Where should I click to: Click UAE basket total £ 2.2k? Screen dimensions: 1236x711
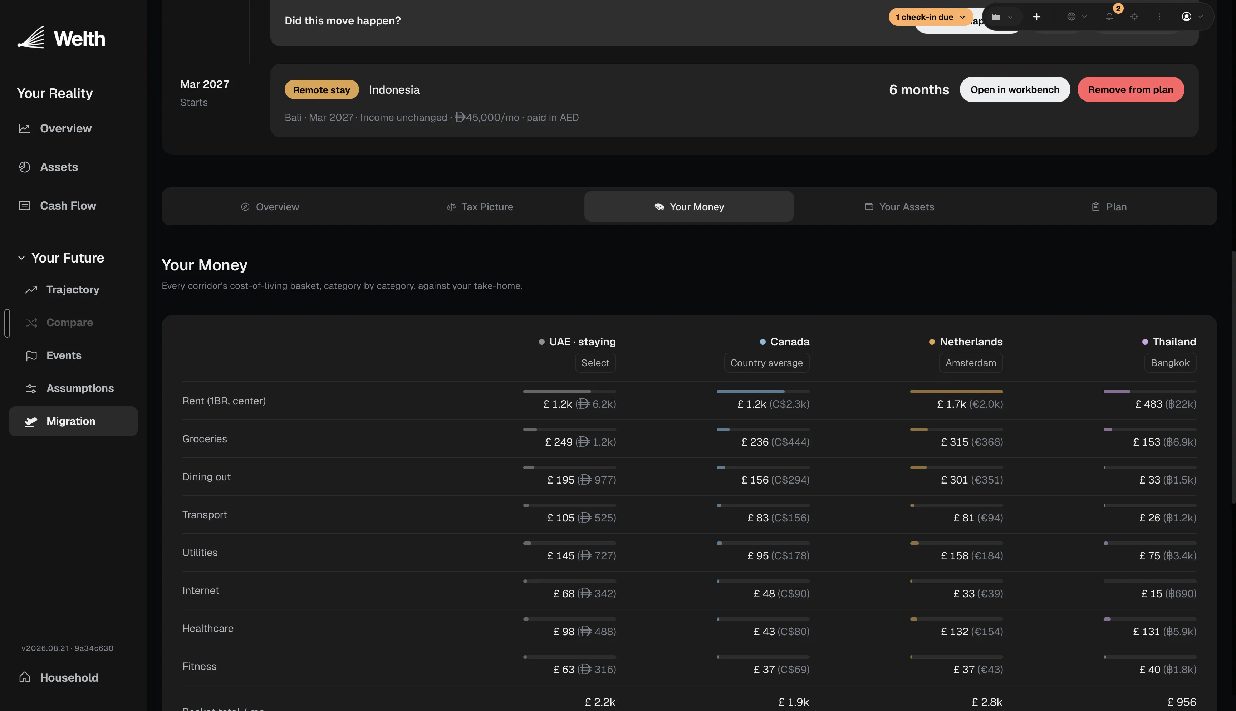click(600, 702)
